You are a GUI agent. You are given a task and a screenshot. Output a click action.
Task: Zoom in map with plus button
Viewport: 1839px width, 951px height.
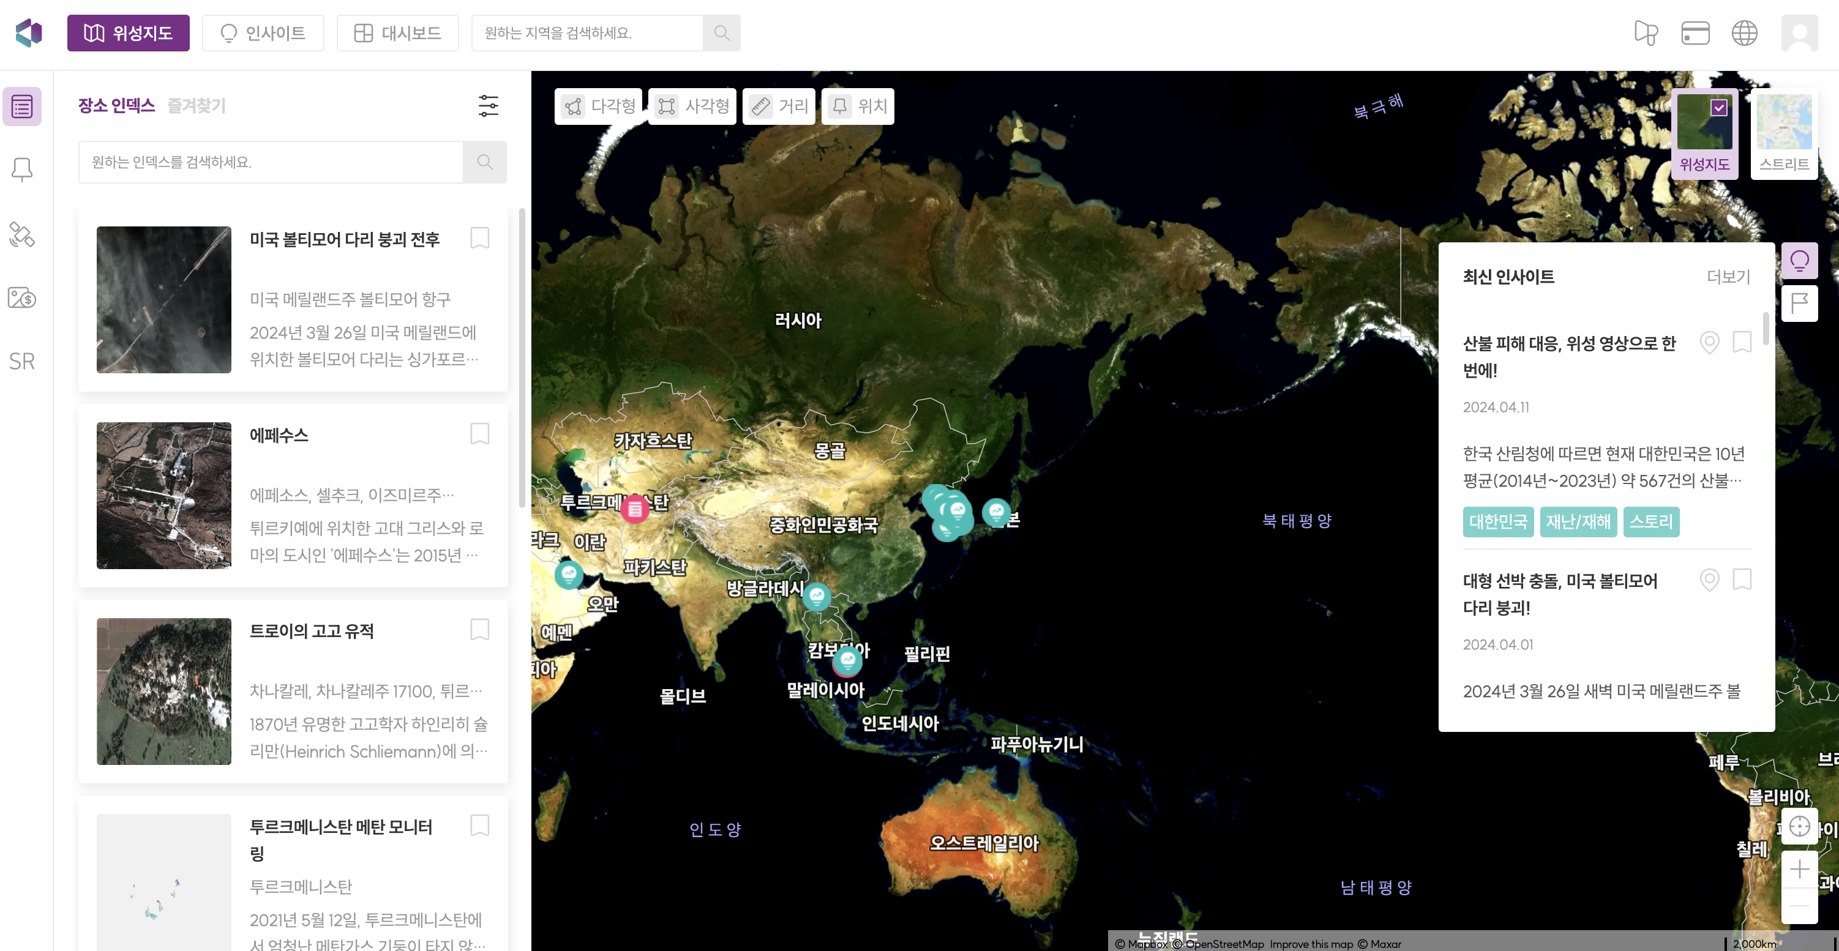coord(1799,869)
